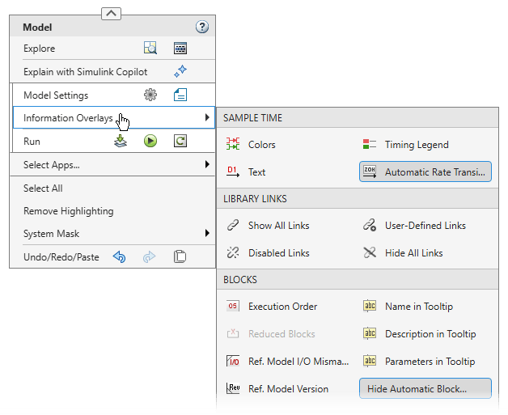Open Model Properties document icon
The width and height of the screenshot is (508, 415).
[180, 95]
